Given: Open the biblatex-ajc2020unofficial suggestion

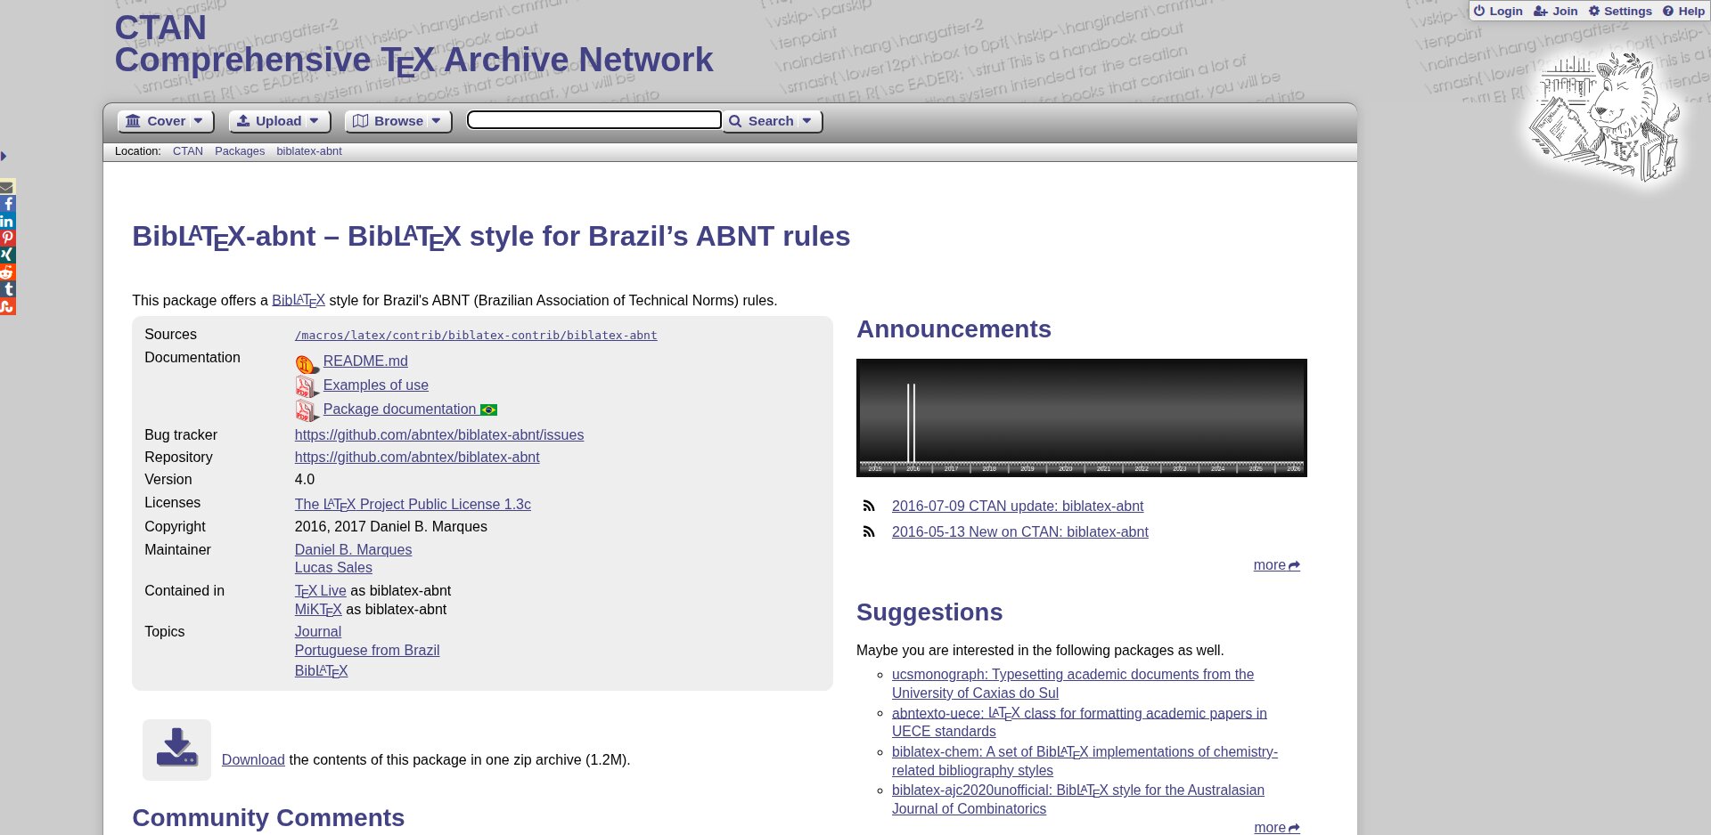Looking at the screenshot, I should point(1078,799).
